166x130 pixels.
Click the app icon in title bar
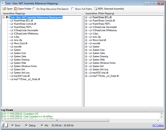click(3, 3)
